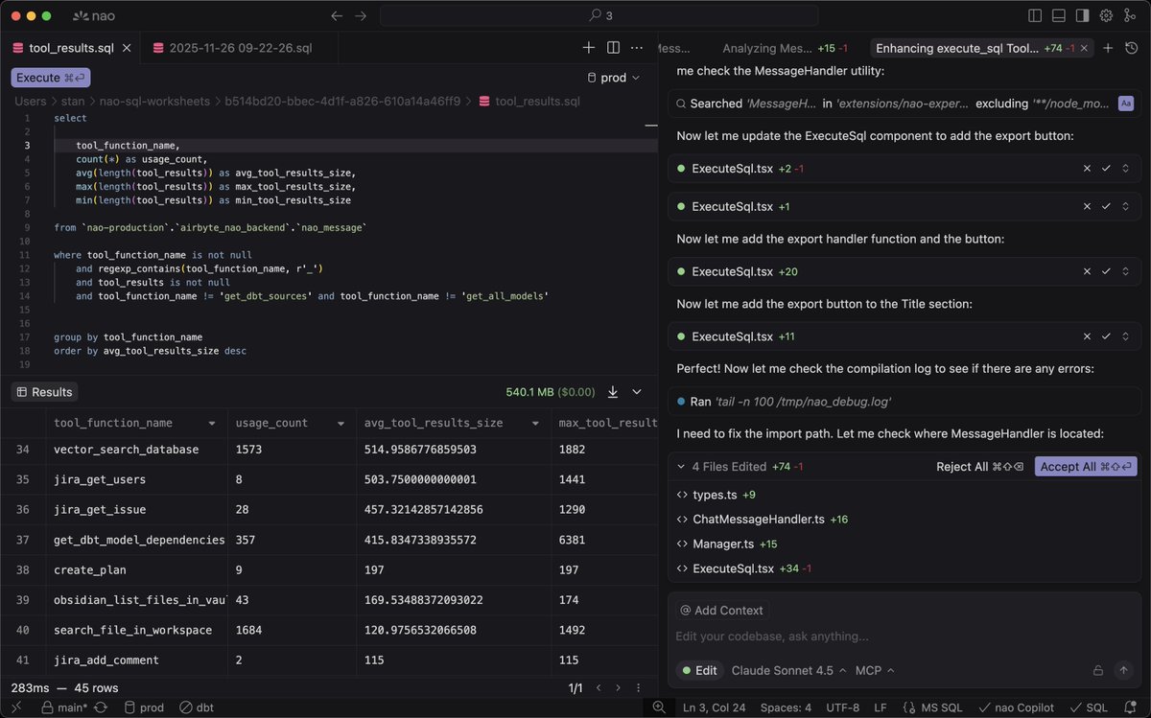Accept ExecuteSql.tsx +20 change checkmark

pyautogui.click(x=1107, y=271)
